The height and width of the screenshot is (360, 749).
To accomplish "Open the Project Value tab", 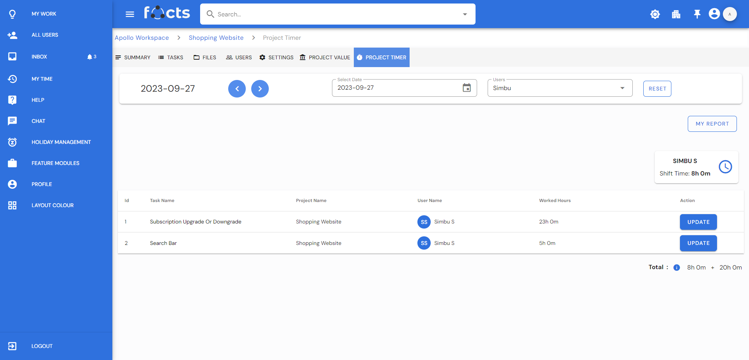I will point(325,57).
